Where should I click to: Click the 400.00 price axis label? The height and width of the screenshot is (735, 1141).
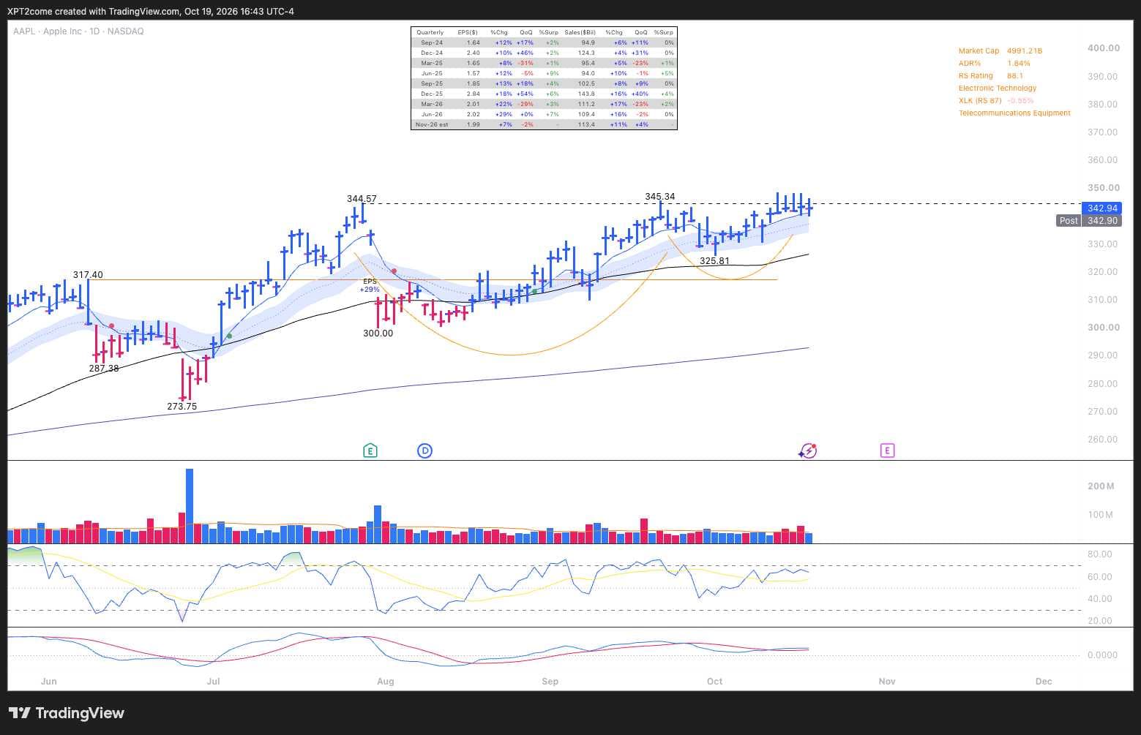coord(1104,48)
